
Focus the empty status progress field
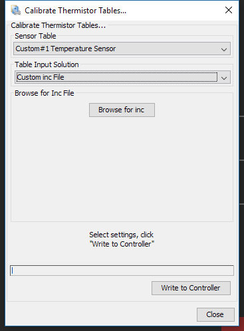pos(122,271)
